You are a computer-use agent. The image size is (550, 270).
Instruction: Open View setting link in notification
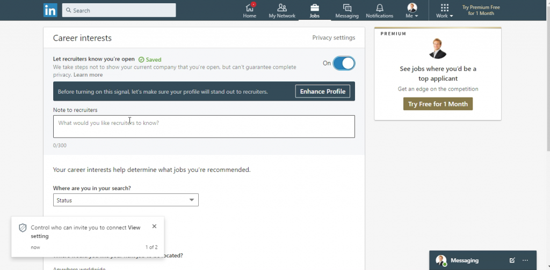[x=85, y=231]
